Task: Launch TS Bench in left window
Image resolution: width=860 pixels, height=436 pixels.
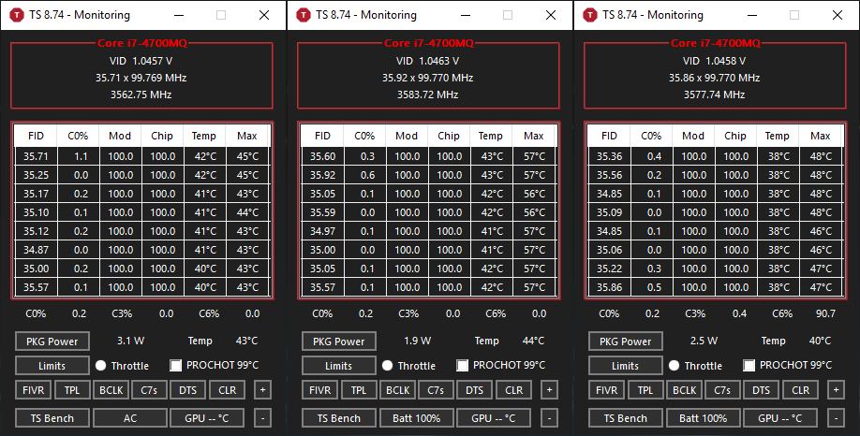Action: [52, 418]
